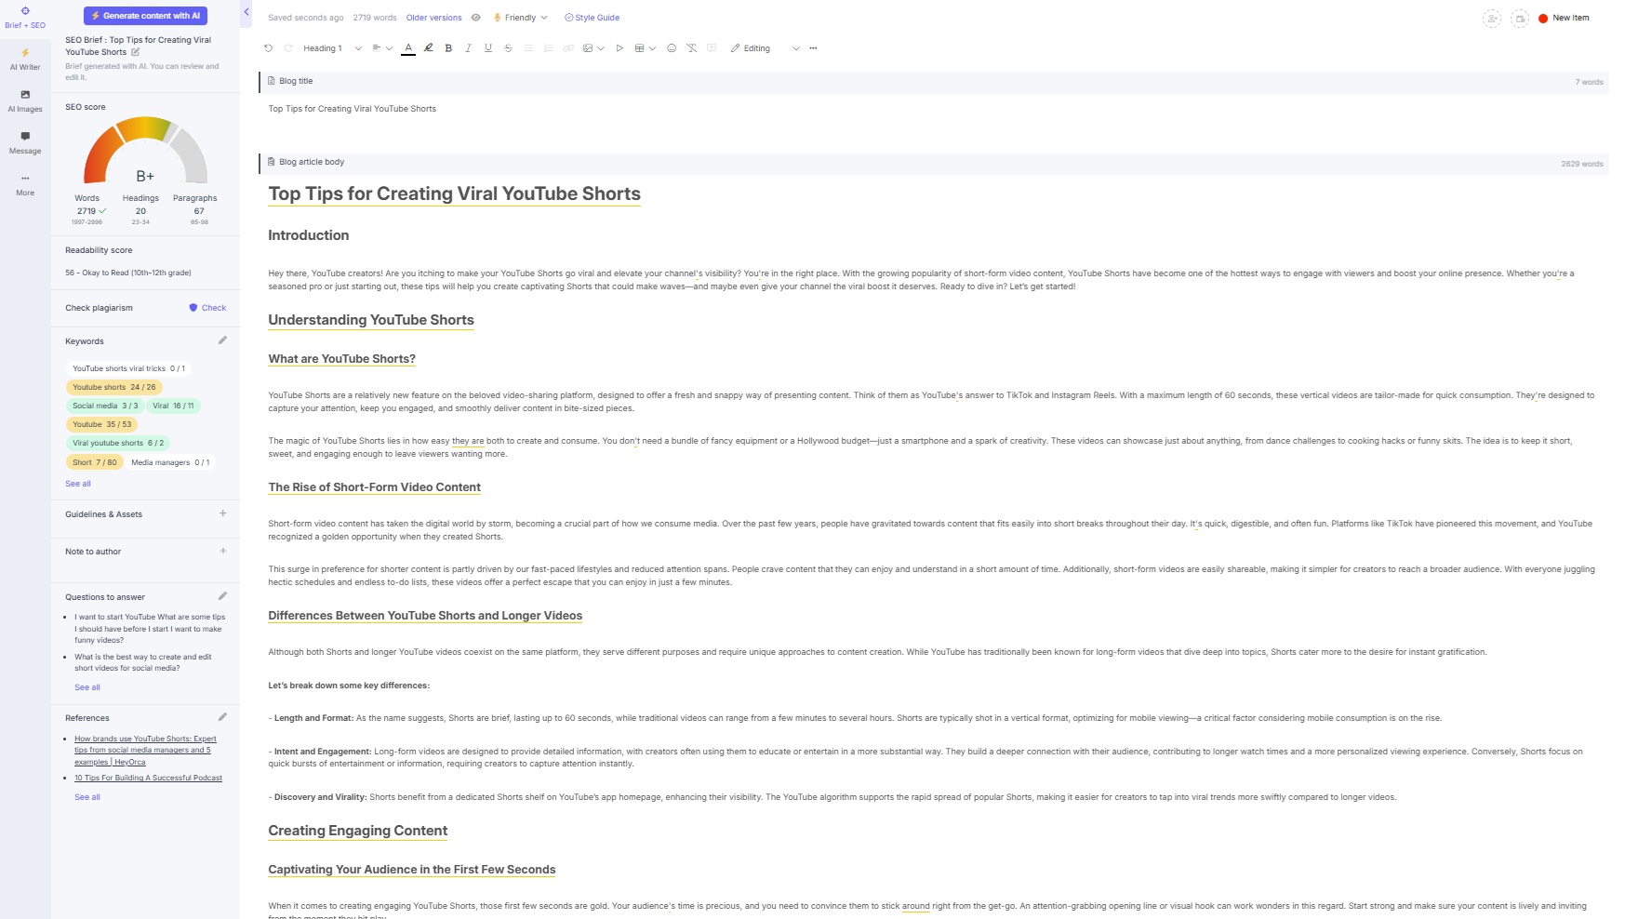This screenshot has height=919, width=1638.
Task: Open the text color tool
Action: [x=408, y=48]
